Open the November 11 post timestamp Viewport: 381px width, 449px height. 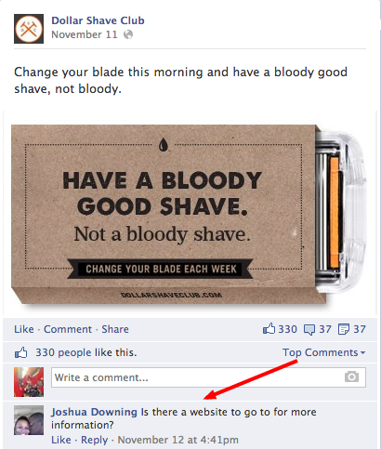pyautogui.click(x=85, y=34)
